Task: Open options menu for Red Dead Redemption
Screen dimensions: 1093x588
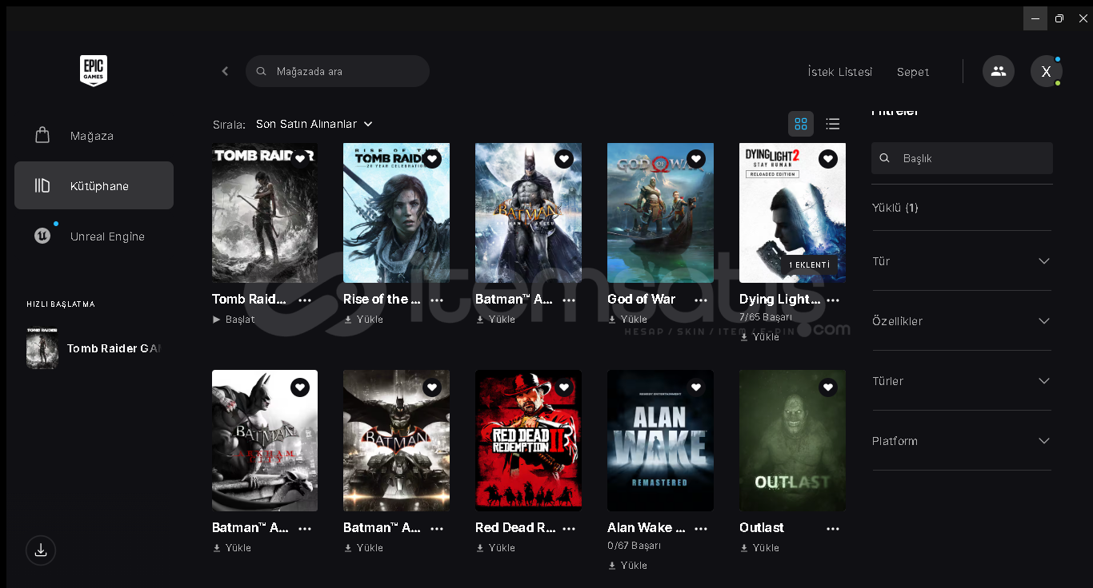Action: (x=569, y=529)
